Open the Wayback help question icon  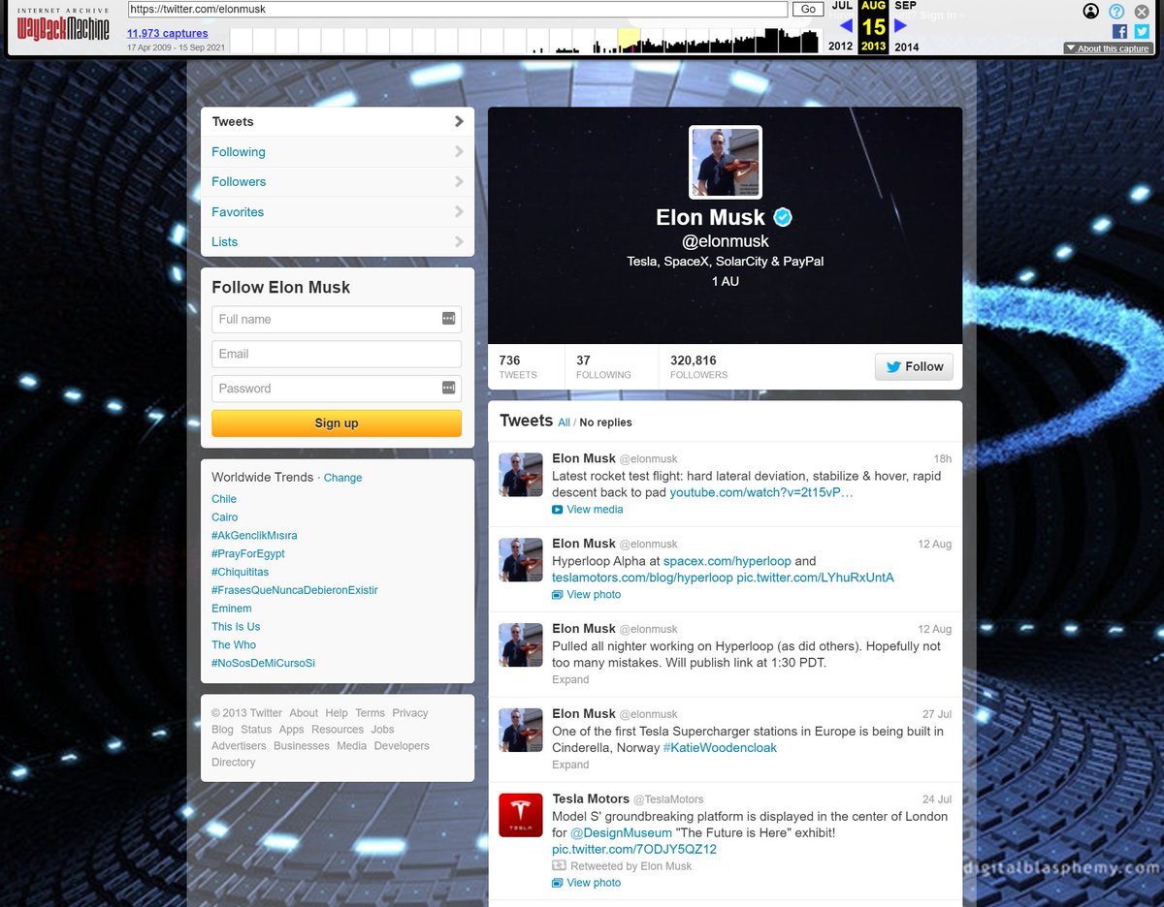pyautogui.click(x=1116, y=12)
